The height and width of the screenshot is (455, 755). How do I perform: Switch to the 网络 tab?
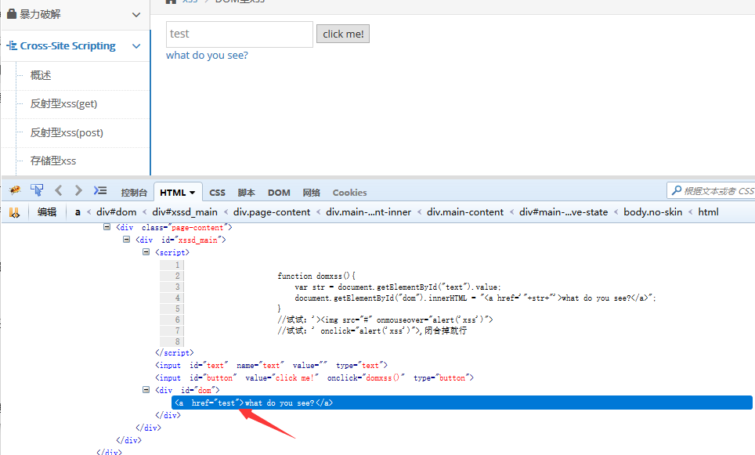[311, 193]
